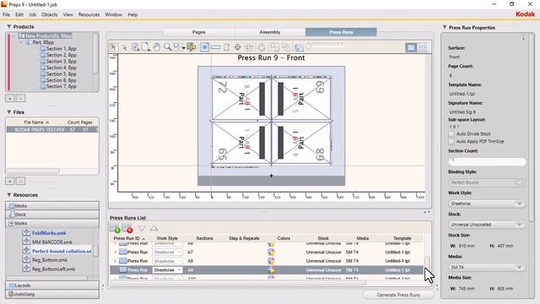Click the remove button below Files list
This screenshot has width=540, height=304.
click(x=20, y=182)
